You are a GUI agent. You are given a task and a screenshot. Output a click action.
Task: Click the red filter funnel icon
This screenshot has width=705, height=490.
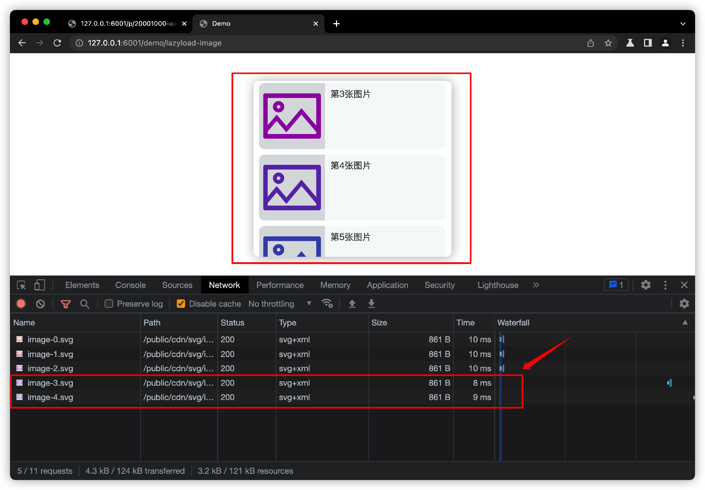[x=65, y=304]
